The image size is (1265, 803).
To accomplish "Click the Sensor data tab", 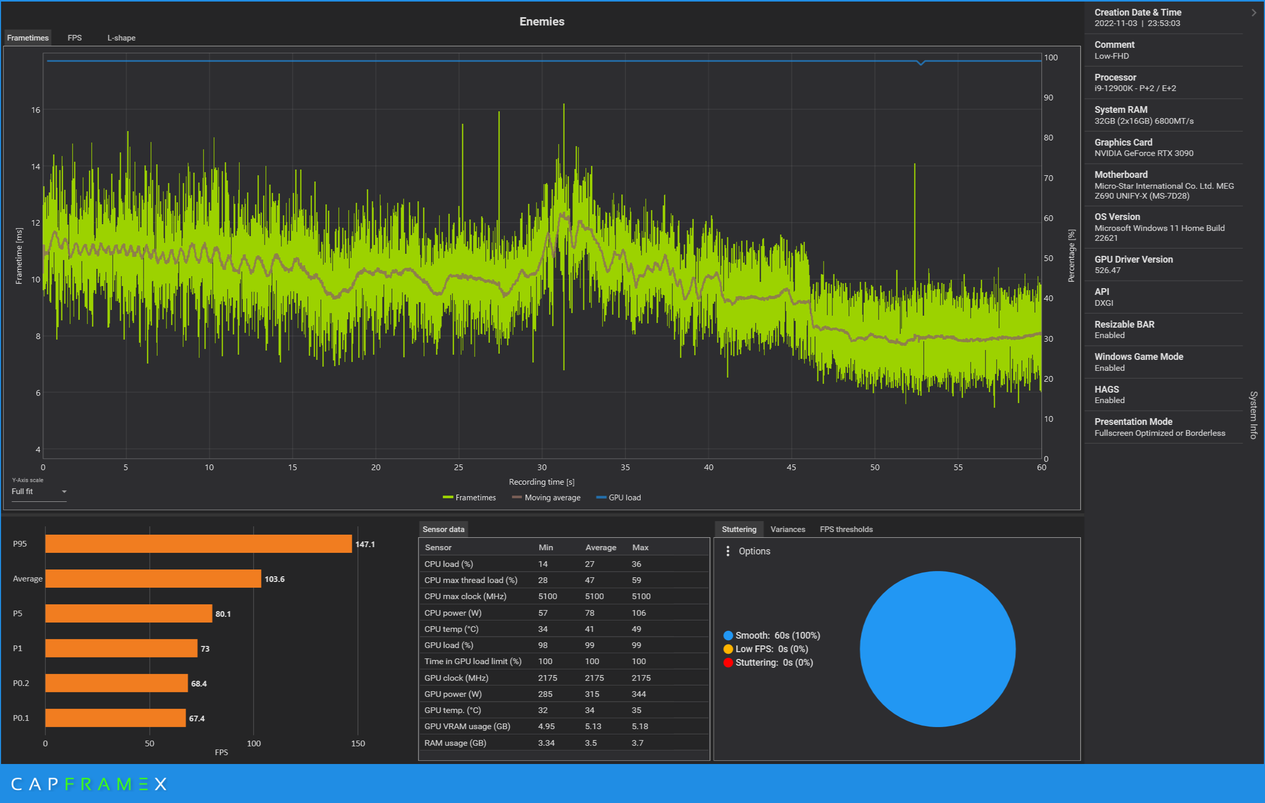I will 443,529.
